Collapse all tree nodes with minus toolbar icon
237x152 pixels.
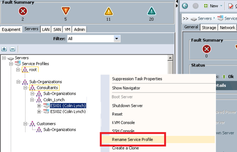tap(13, 49)
